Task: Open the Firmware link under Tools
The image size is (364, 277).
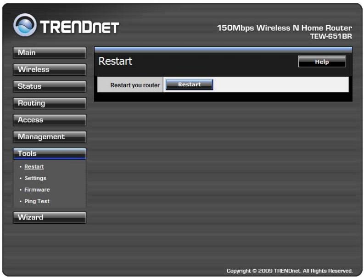Action: [x=37, y=190]
